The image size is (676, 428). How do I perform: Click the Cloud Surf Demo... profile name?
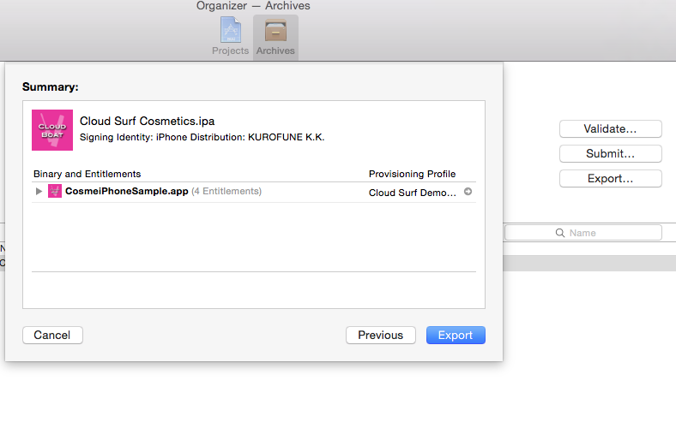pyautogui.click(x=412, y=193)
